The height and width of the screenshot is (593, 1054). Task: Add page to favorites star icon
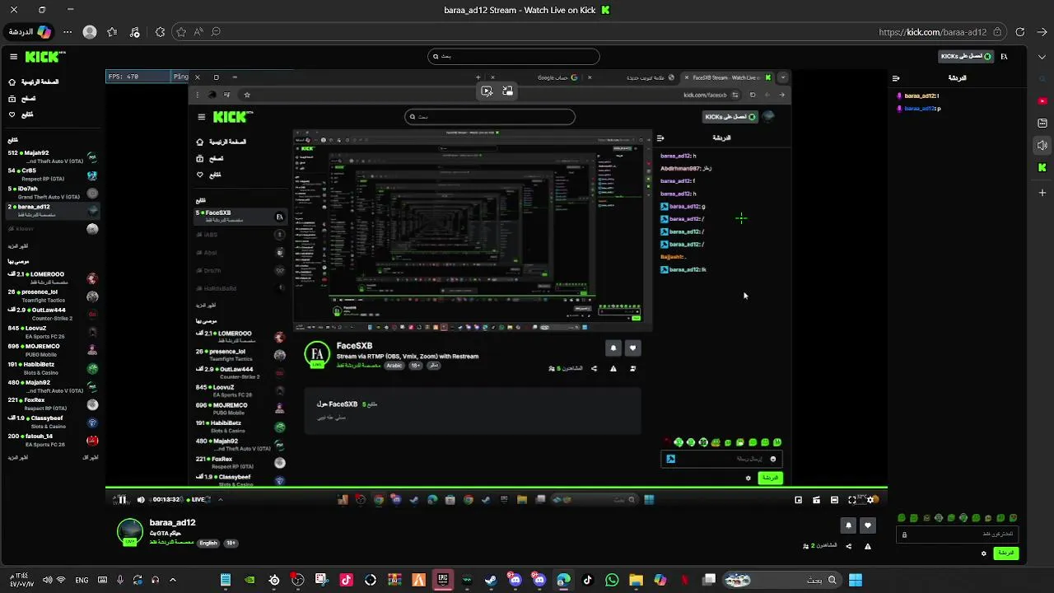coord(181,32)
